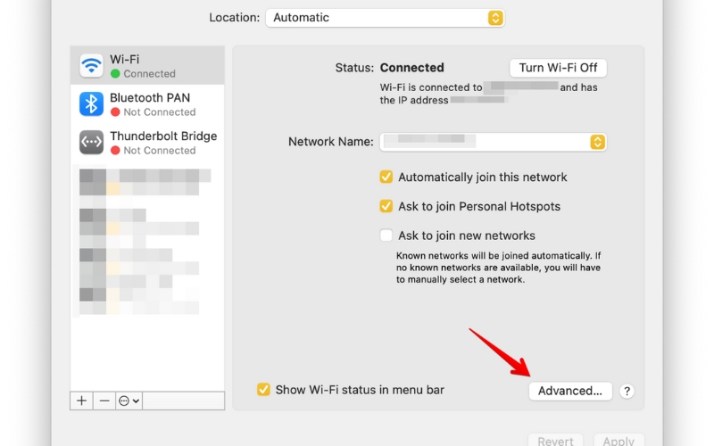714x446 pixels.
Task: Turn Wi-Fi Off
Action: click(558, 68)
